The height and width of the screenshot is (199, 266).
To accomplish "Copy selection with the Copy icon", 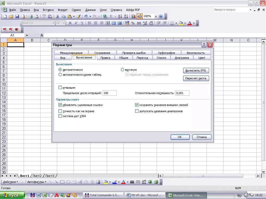I will click(x=63, y=16).
